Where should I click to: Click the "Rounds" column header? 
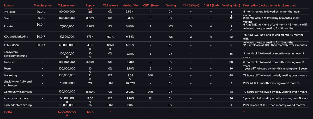point(9,5)
